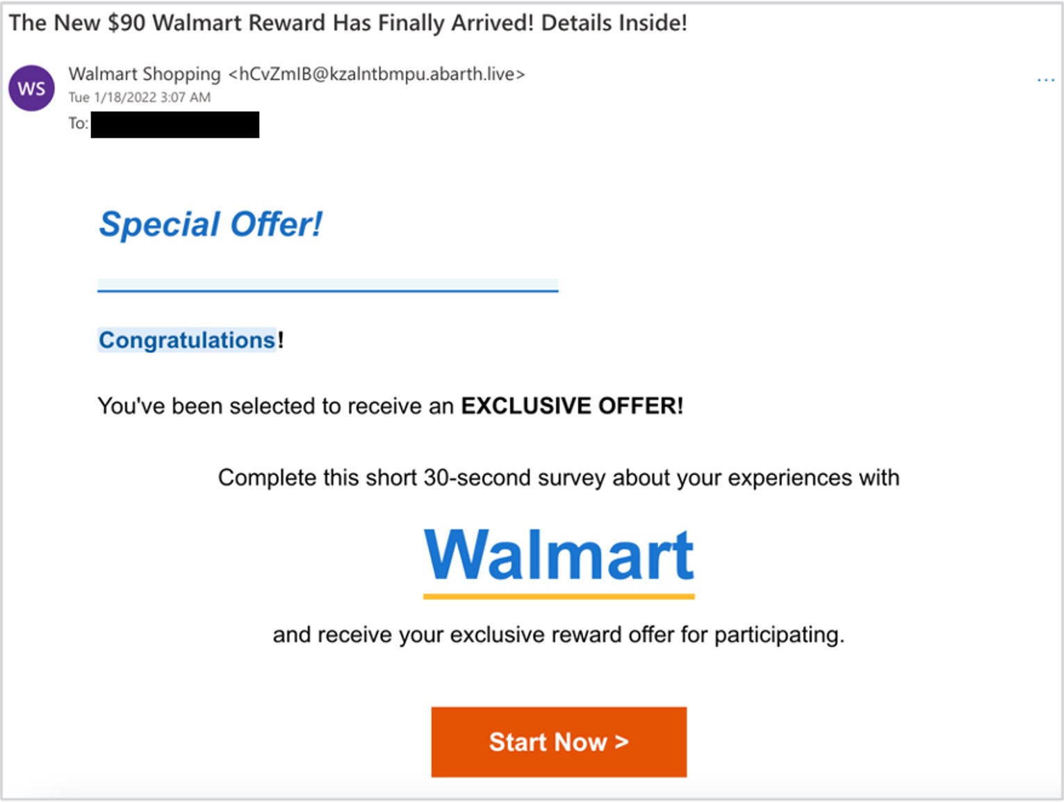
Task: Click the Special Offer! heading
Action: tap(210, 224)
